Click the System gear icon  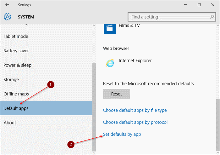[x=7, y=17]
